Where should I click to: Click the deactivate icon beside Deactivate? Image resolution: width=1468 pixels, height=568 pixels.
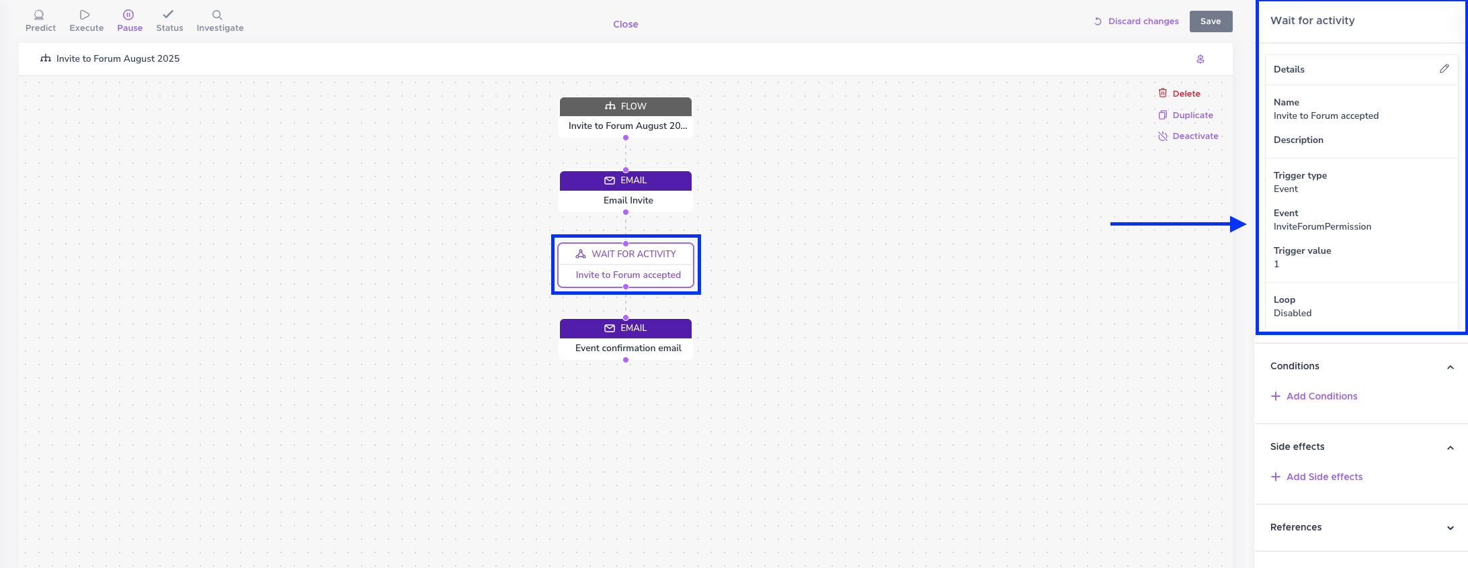click(x=1163, y=136)
